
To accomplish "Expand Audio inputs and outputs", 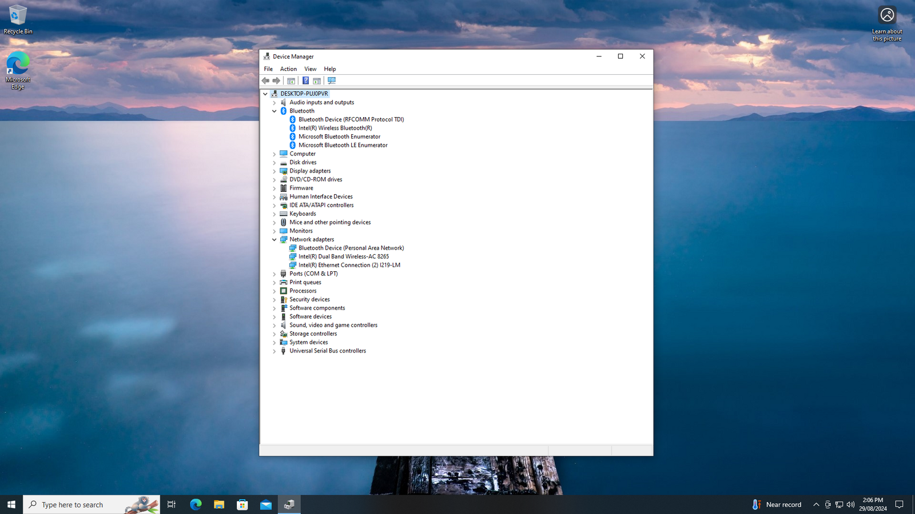I will 274,103.
